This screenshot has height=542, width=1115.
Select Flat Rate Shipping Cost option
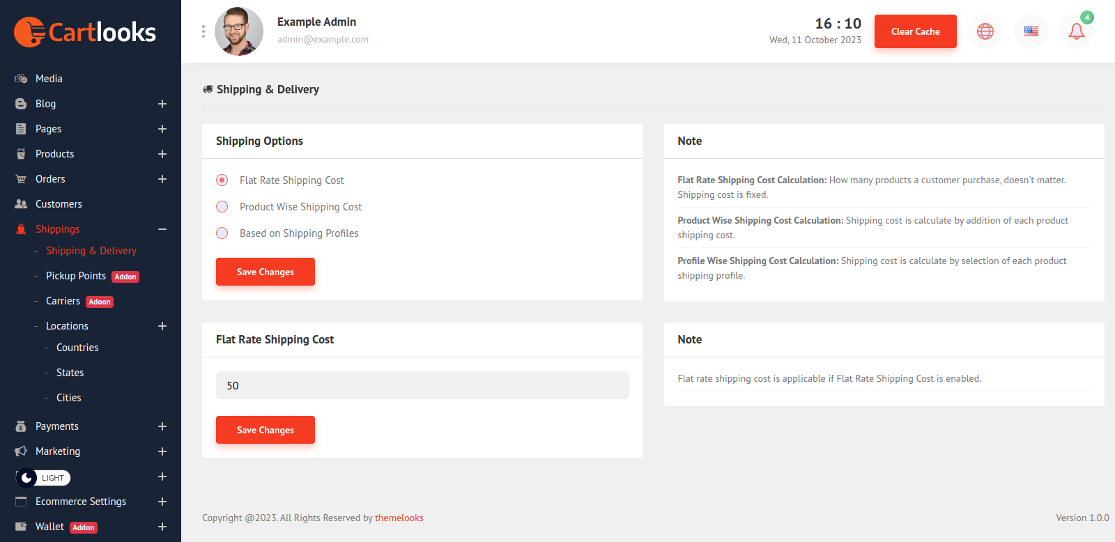click(x=222, y=180)
